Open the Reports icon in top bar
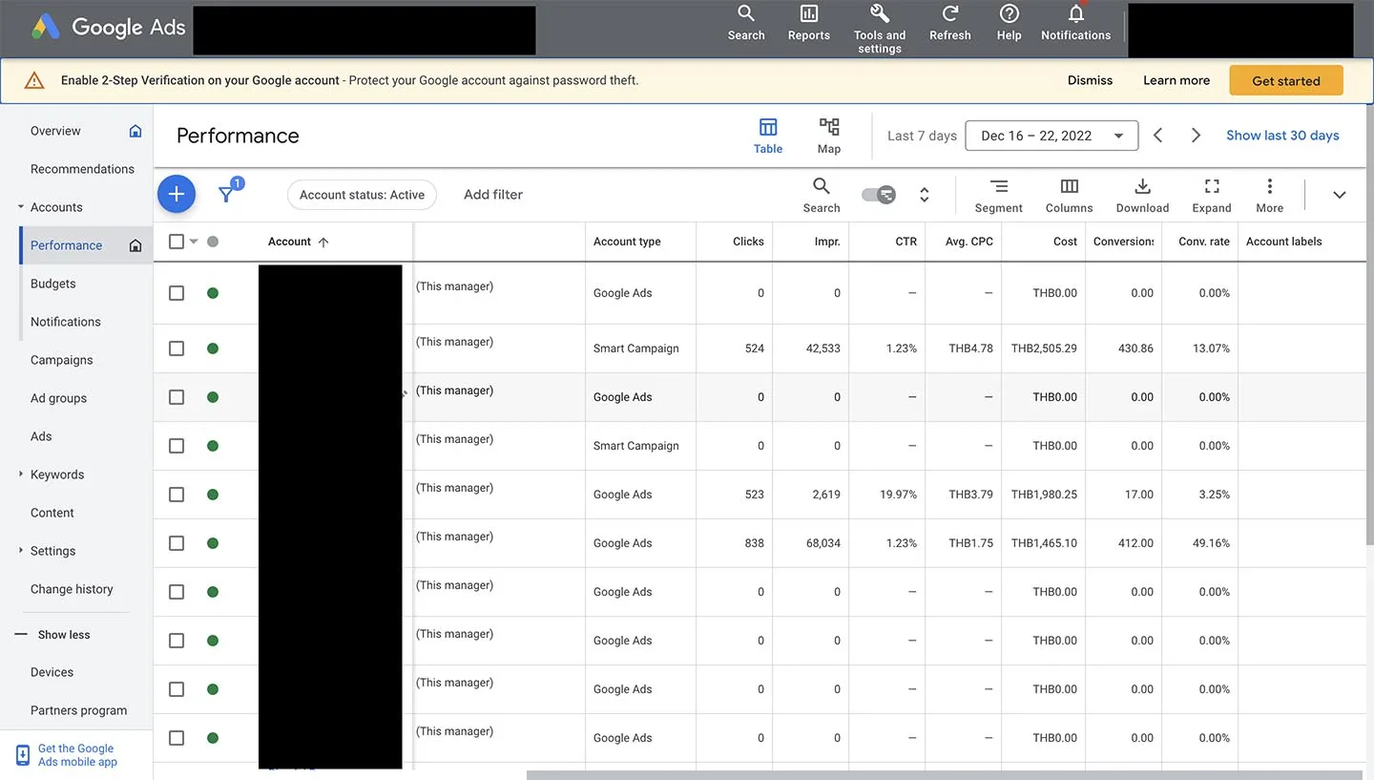Image resolution: width=1374 pixels, height=780 pixels. 807,21
